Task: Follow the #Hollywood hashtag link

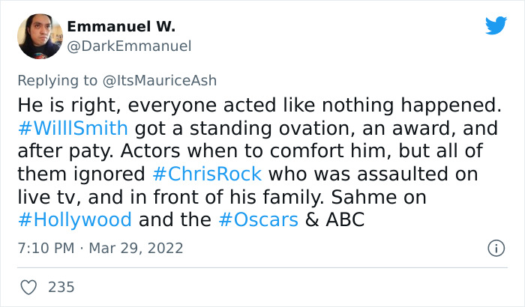Action: point(73,221)
